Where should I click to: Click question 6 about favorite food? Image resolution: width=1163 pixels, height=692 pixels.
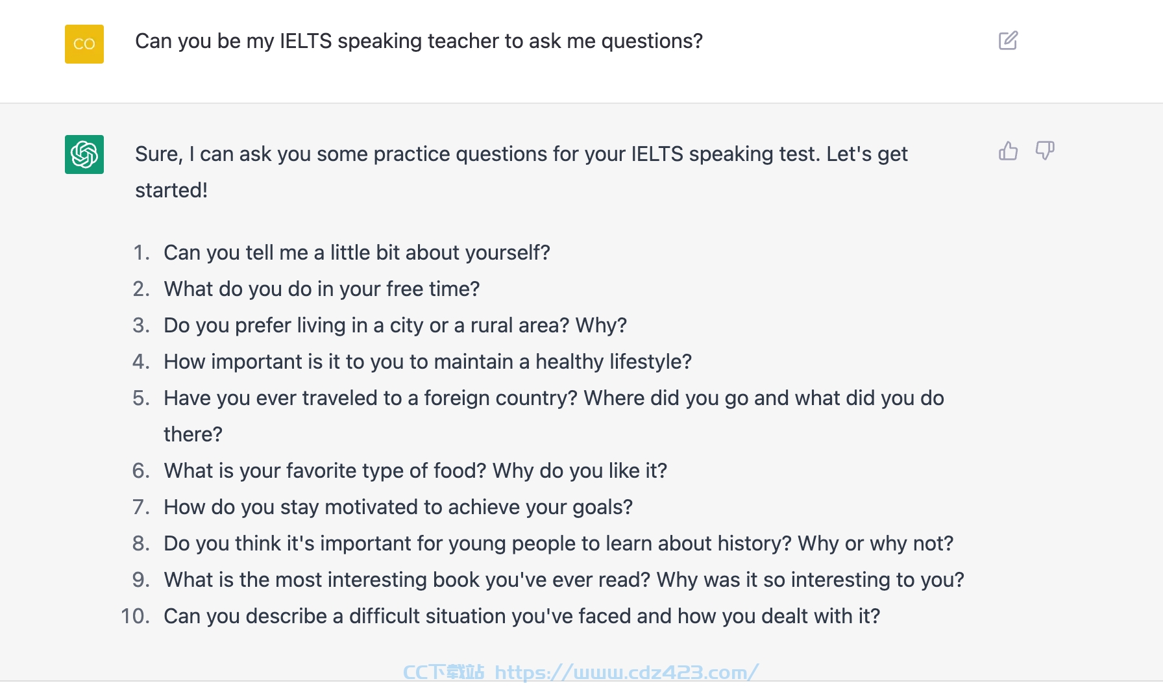(415, 471)
